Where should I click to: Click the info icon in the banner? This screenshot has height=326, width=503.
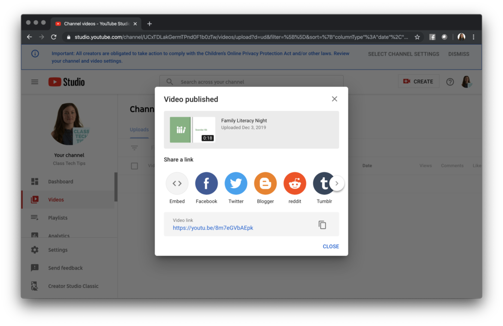(35, 54)
